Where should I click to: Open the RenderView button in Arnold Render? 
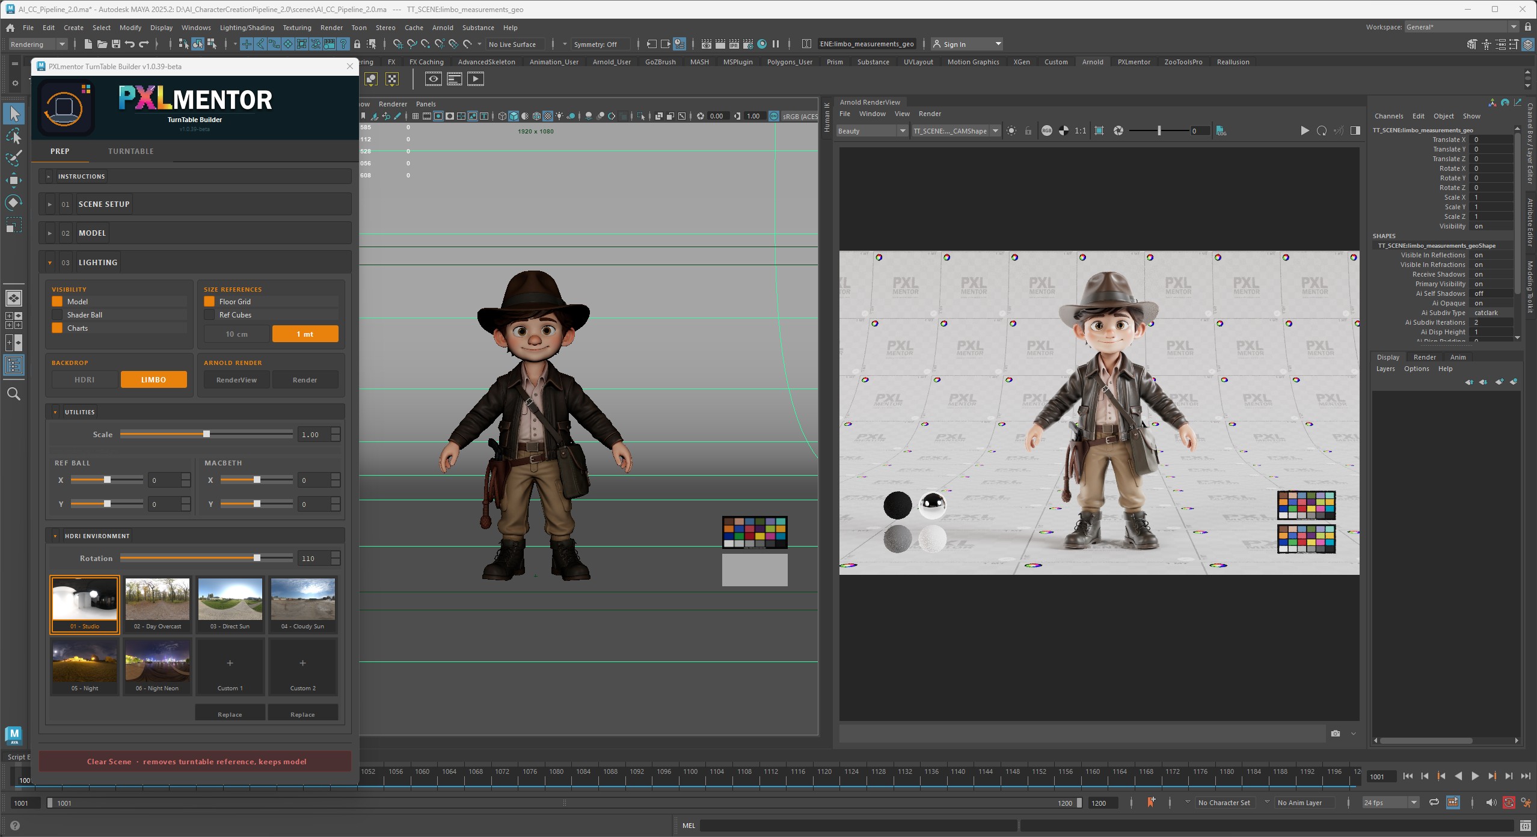coord(236,379)
